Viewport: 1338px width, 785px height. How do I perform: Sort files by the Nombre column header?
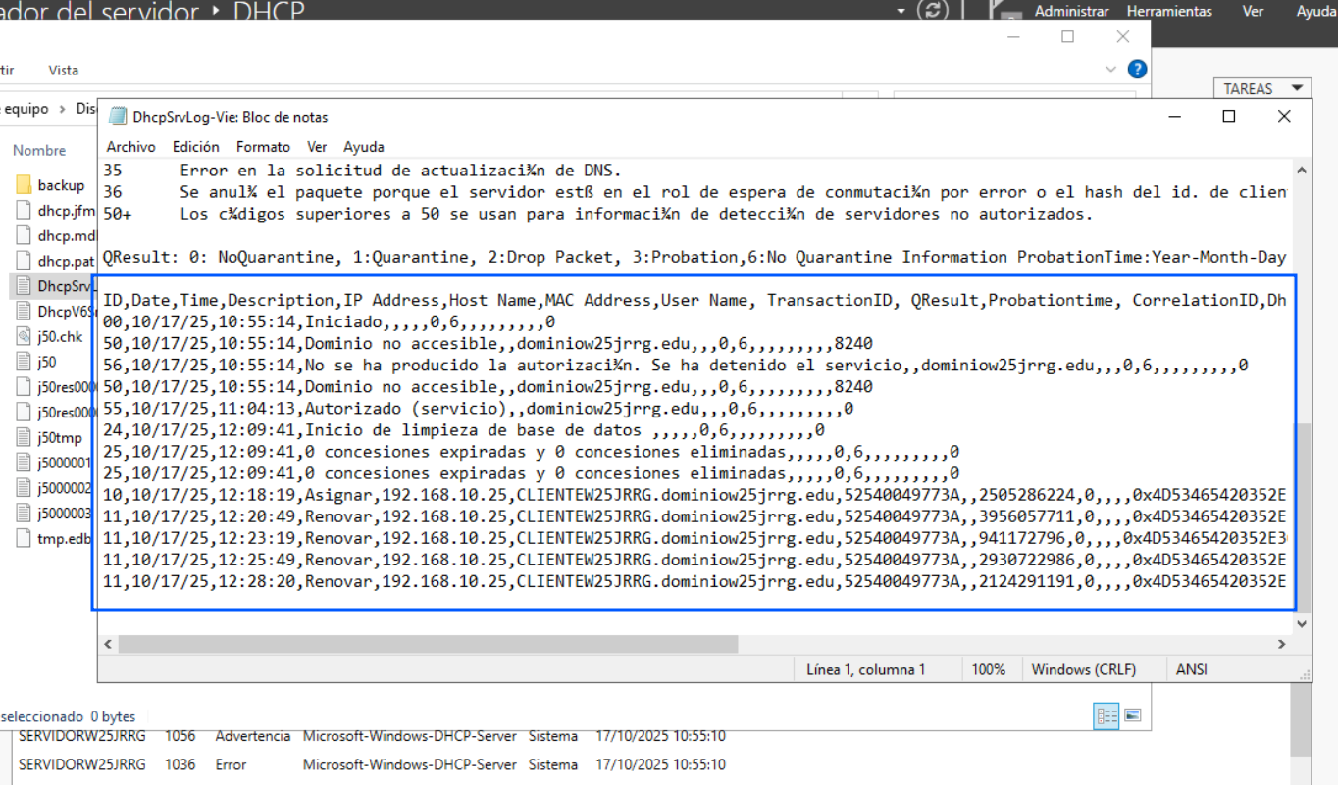(39, 150)
